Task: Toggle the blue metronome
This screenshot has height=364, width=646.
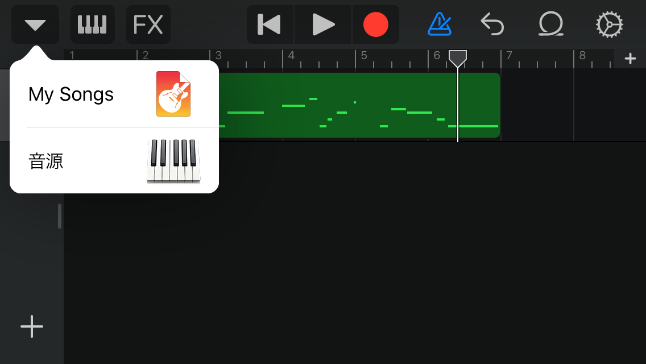Action: pyautogui.click(x=439, y=24)
